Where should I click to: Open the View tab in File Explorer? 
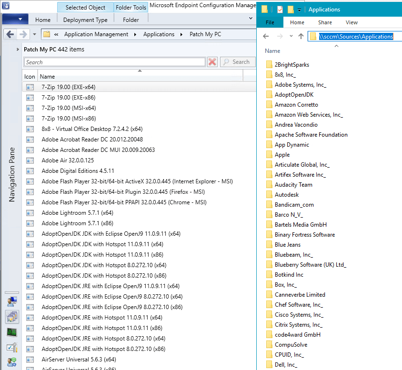[352, 22]
